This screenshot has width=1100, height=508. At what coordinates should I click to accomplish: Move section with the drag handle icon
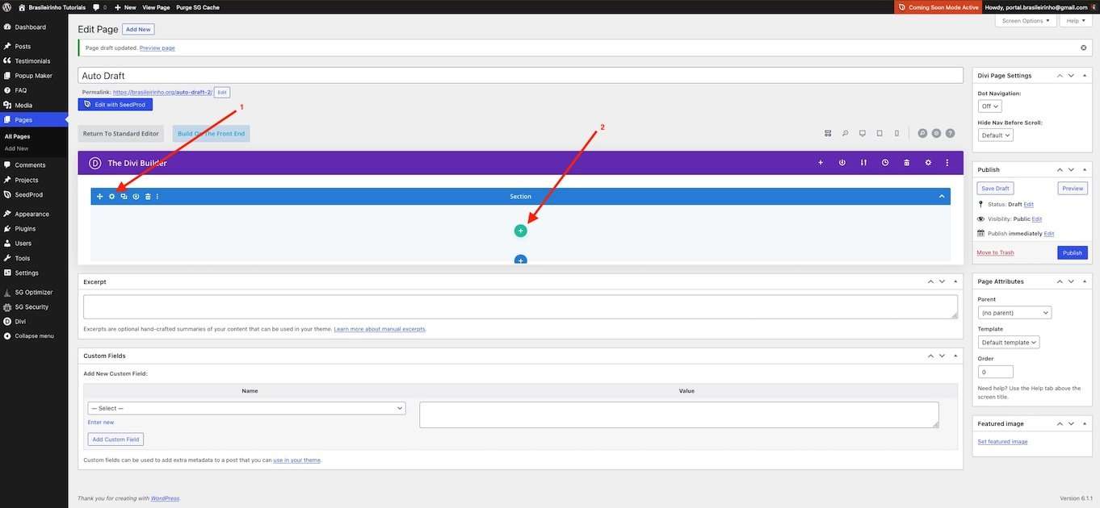[x=100, y=197]
